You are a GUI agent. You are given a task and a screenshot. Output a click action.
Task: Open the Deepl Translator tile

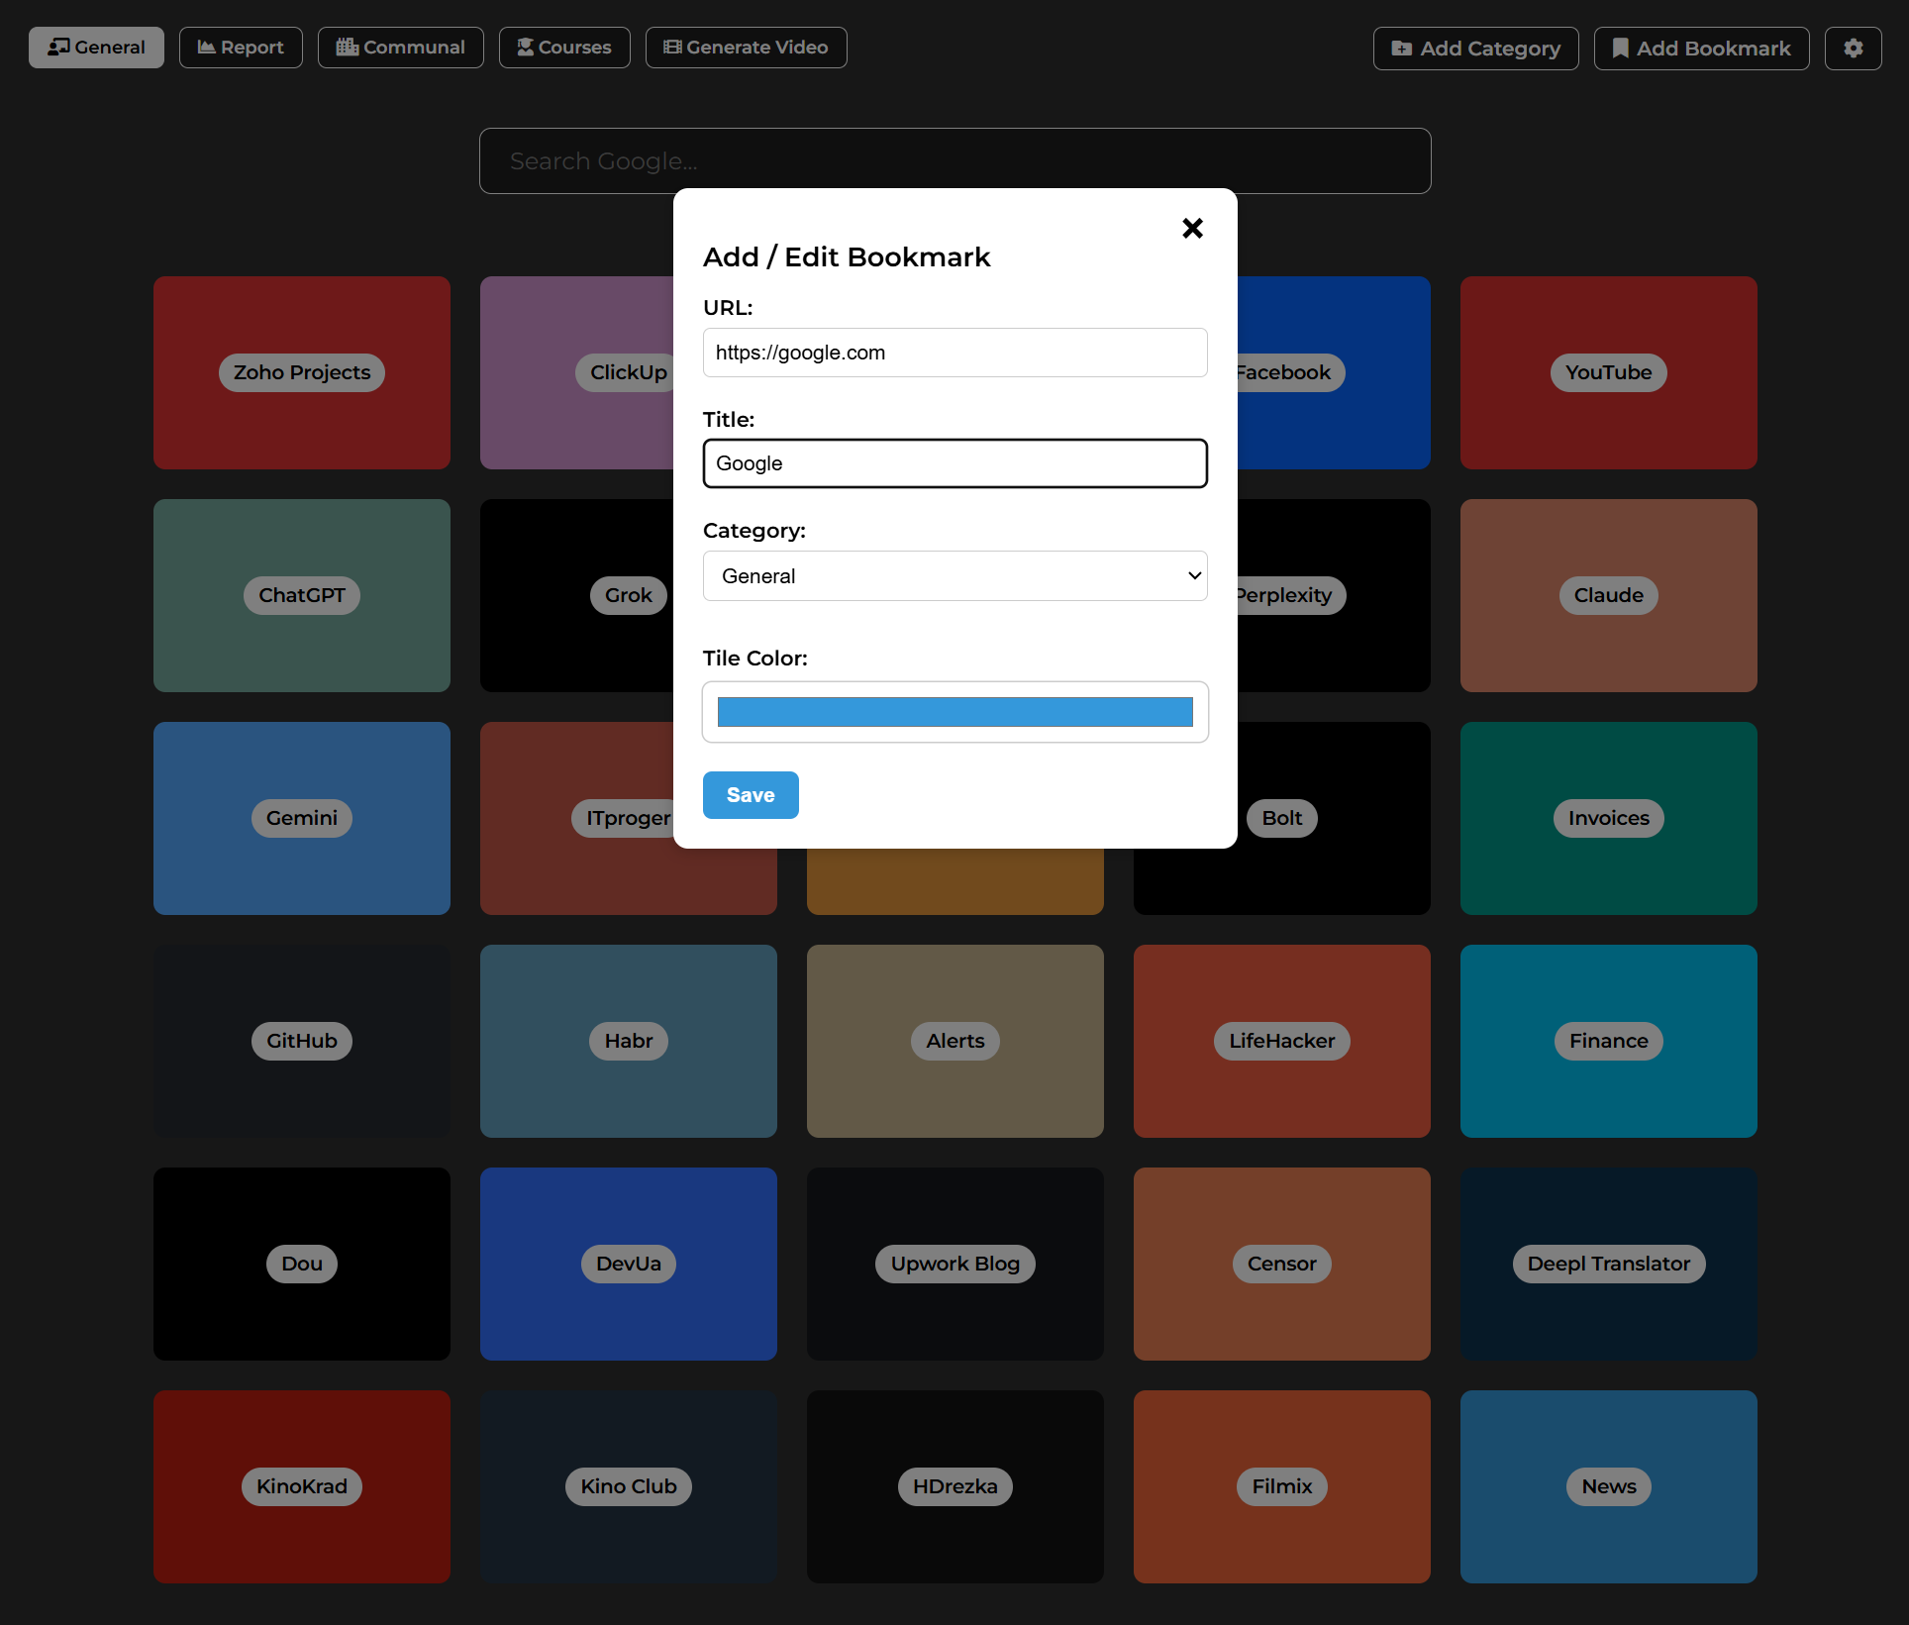[x=1608, y=1264]
